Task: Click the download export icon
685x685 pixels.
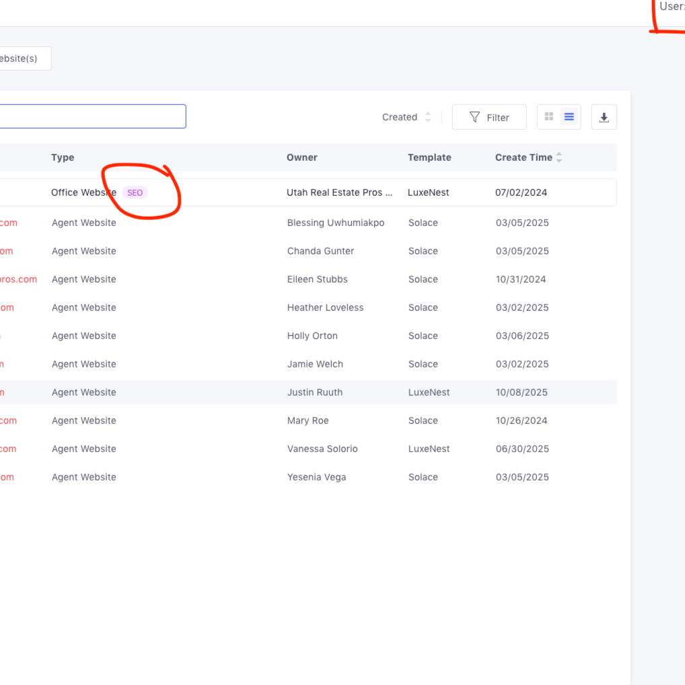Action: pyautogui.click(x=604, y=117)
